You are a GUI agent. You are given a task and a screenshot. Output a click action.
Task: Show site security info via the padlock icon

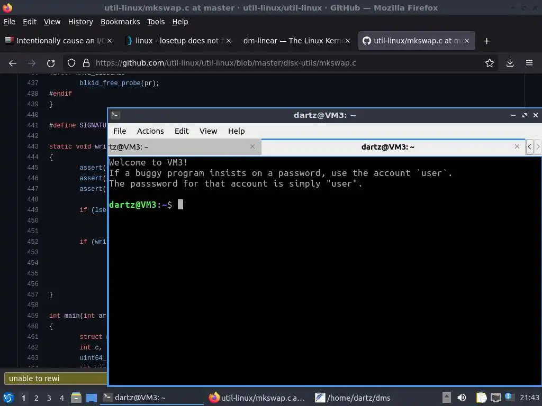click(x=86, y=63)
